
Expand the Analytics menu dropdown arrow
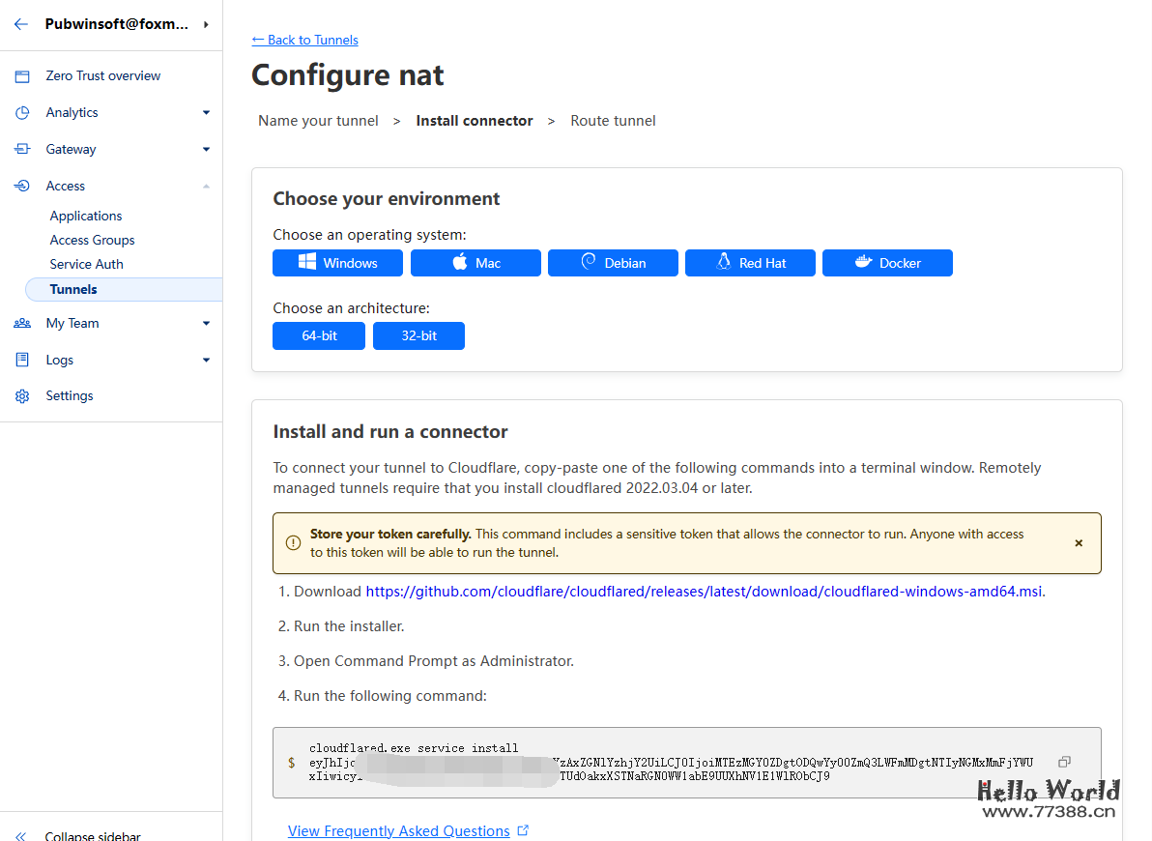point(206,113)
